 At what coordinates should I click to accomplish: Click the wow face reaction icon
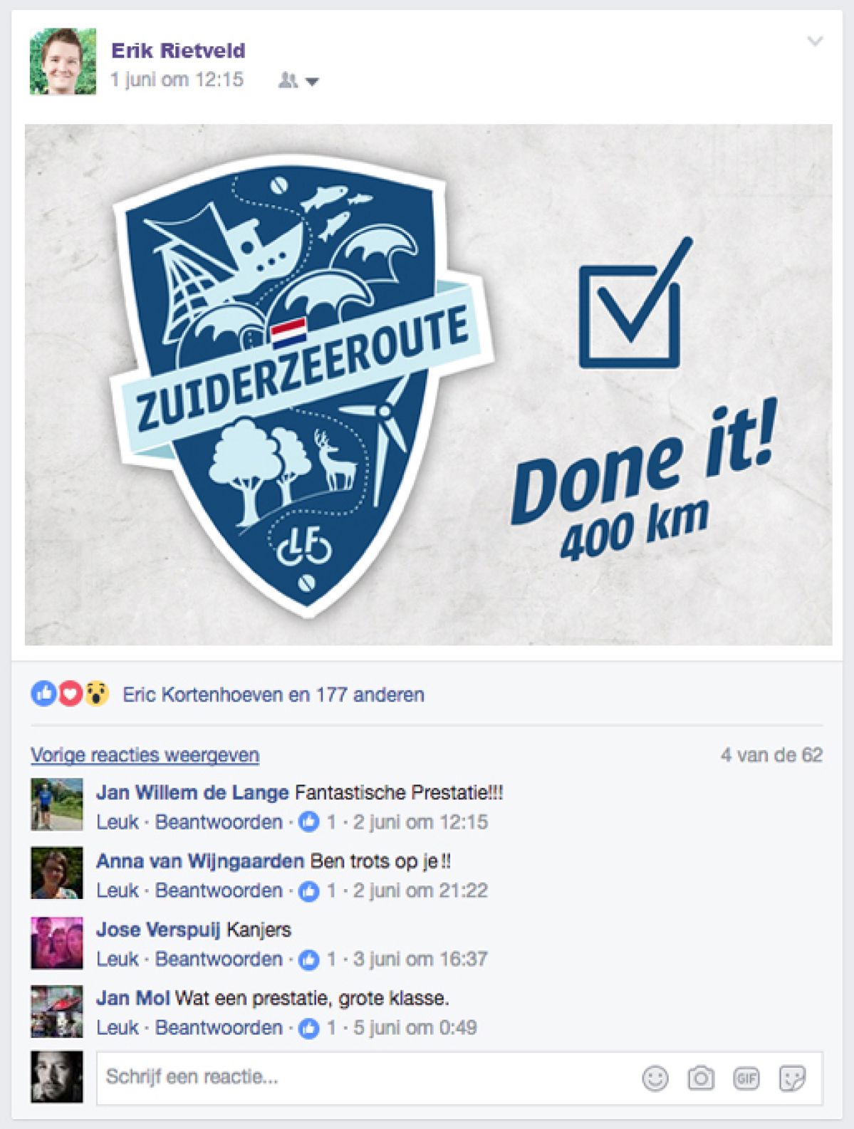(x=96, y=693)
